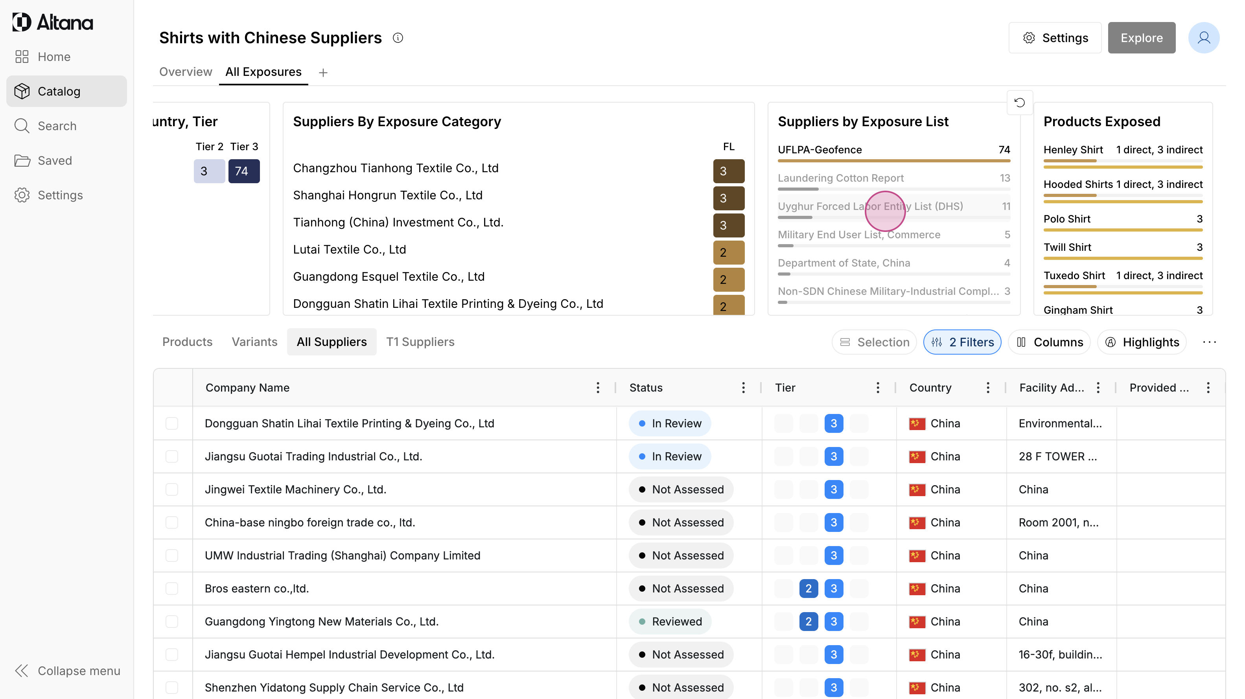Open Saved folder in sidebar
Image resolution: width=1245 pixels, height=699 pixels.
coord(55,160)
